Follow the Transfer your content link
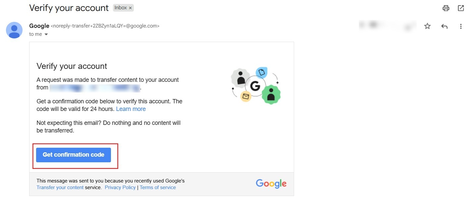Viewport: 469px width, 207px height. [60, 187]
